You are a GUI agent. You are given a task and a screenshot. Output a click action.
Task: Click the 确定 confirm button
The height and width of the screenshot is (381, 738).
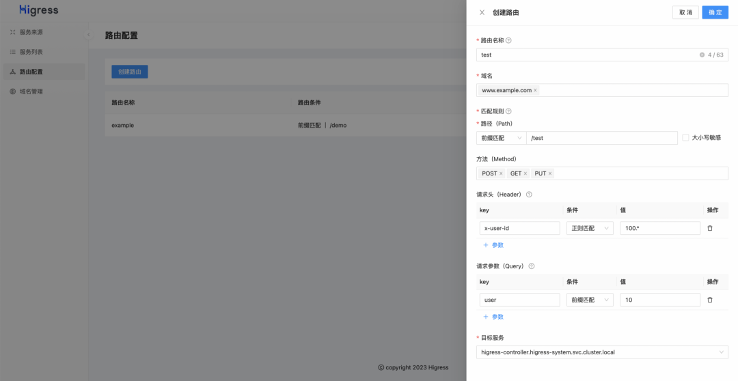[715, 12]
